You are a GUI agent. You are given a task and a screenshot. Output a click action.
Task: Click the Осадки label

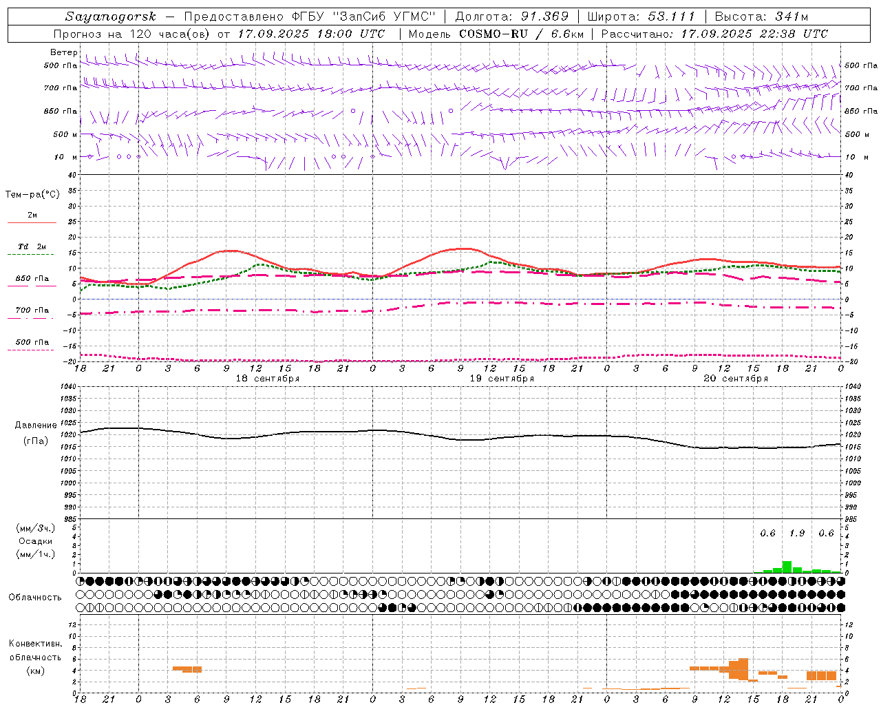point(36,541)
